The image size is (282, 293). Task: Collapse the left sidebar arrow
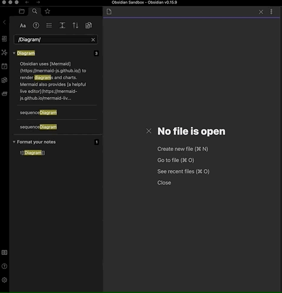pyautogui.click(x=4, y=22)
